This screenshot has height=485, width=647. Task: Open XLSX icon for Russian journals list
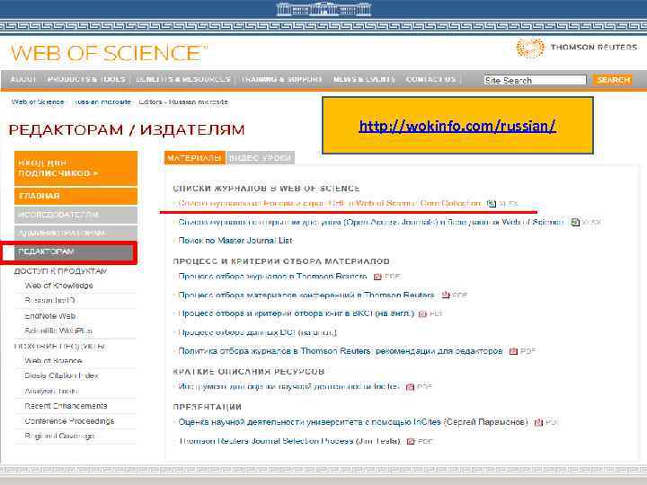pos(492,203)
